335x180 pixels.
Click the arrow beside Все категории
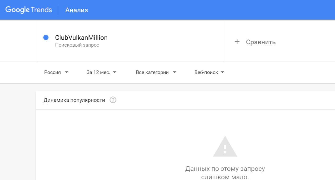[x=174, y=72]
